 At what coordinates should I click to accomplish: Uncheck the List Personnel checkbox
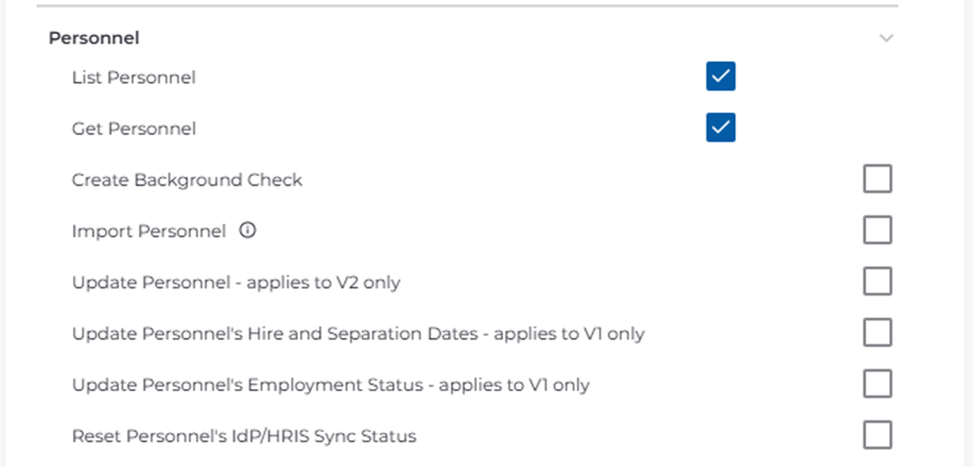tap(721, 77)
